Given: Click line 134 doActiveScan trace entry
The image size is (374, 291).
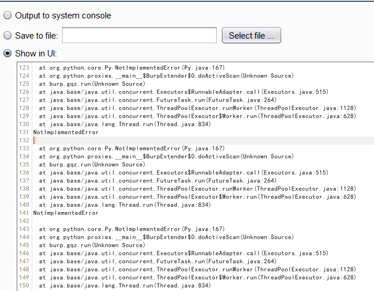Looking at the screenshot, I should click(x=166, y=157).
